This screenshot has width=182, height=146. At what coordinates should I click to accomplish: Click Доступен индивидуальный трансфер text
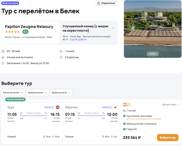tap(143, 119)
